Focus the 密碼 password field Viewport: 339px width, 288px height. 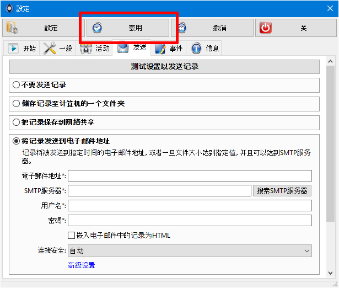point(190,221)
